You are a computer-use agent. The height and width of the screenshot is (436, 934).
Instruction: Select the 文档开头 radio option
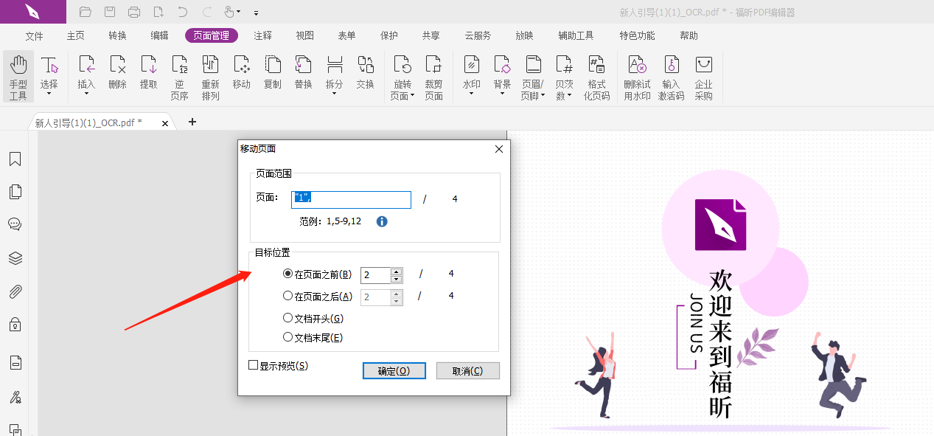click(x=288, y=316)
